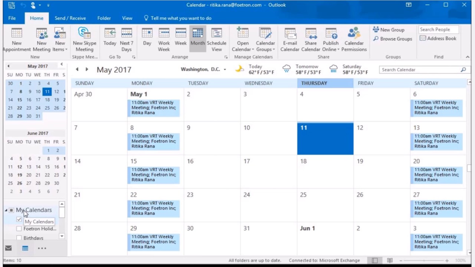Image resolution: width=475 pixels, height=267 pixels.
Task: Open the Address Book
Action: [x=438, y=38]
